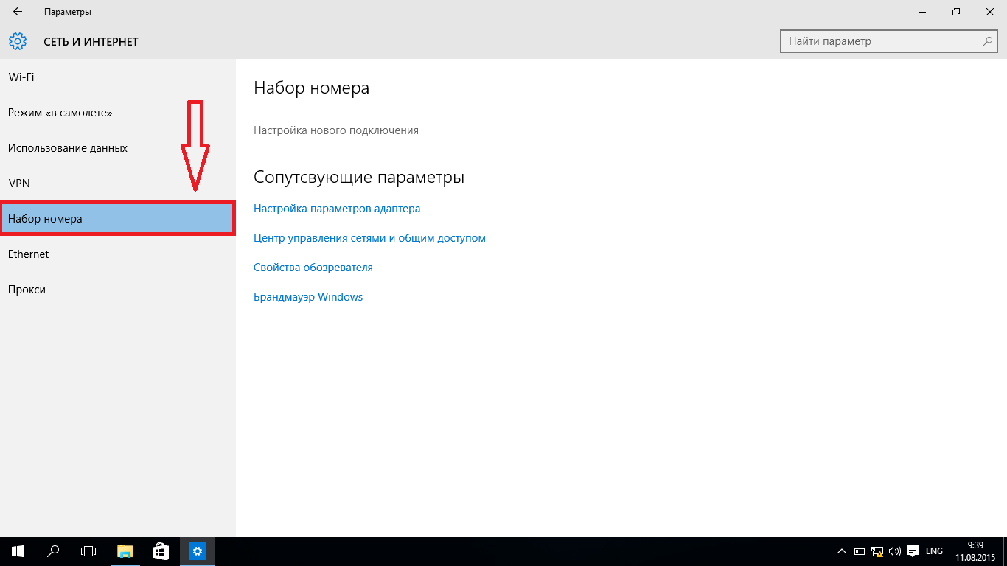Image resolution: width=1007 pixels, height=566 pixels.
Task: Minimize the Параметры window
Action: (x=922, y=12)
